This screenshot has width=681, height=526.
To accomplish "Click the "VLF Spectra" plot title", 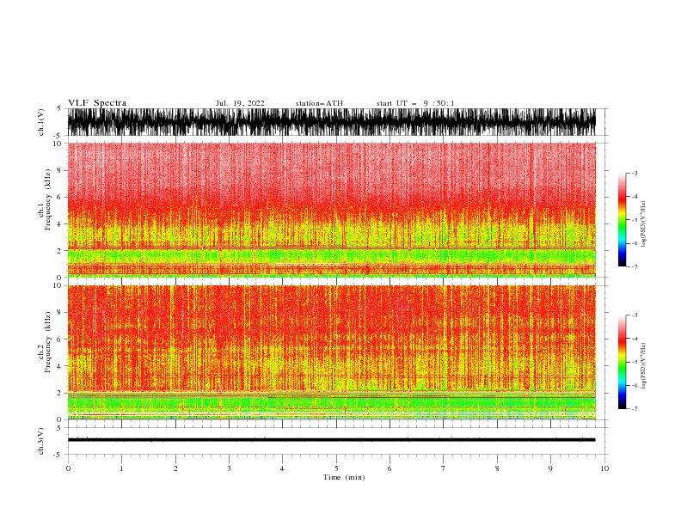I will tap(97, 103).
